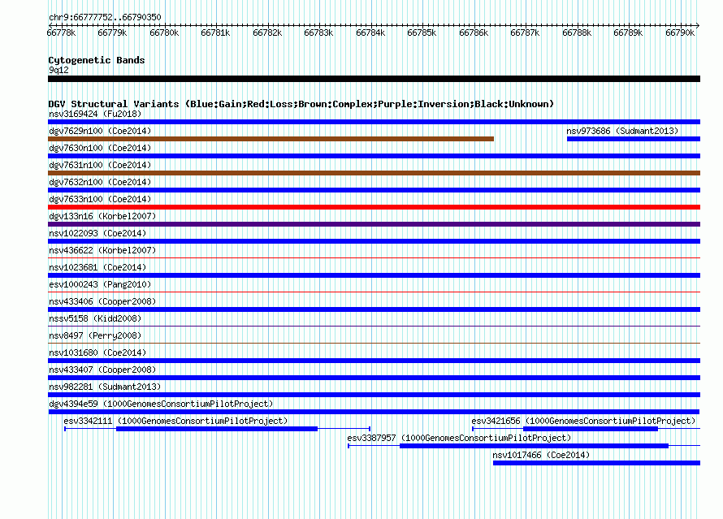
Task: Click the esv3387957 1000Genomes label
Action: (x=459, y=438)
